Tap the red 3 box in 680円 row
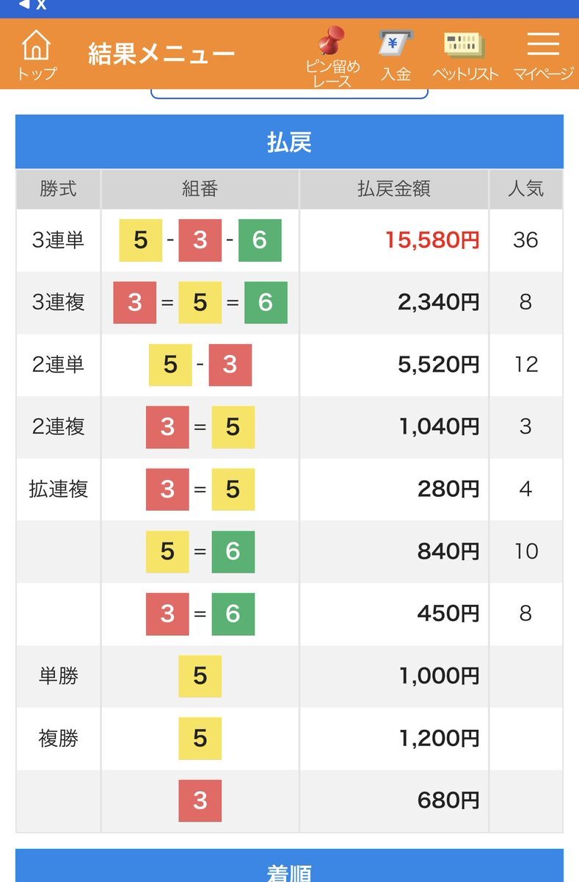Screen dimensions: 579x882 click(x=200, y=800)
